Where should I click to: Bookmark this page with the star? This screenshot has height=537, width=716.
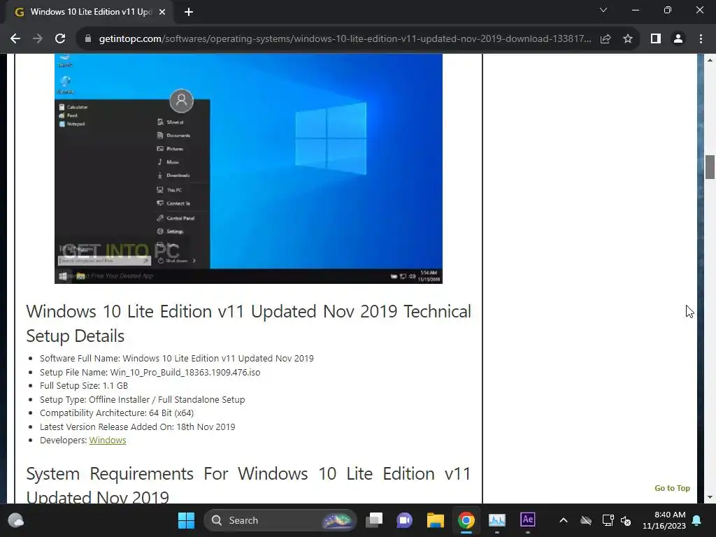pyautogui.click(x=628, y=39)
